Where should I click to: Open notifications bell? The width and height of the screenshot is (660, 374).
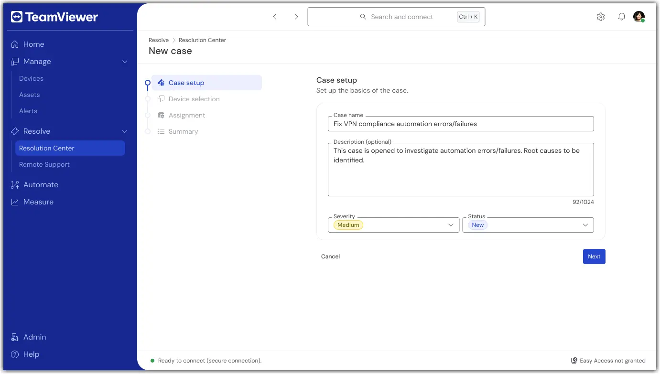tap(621, 17)
